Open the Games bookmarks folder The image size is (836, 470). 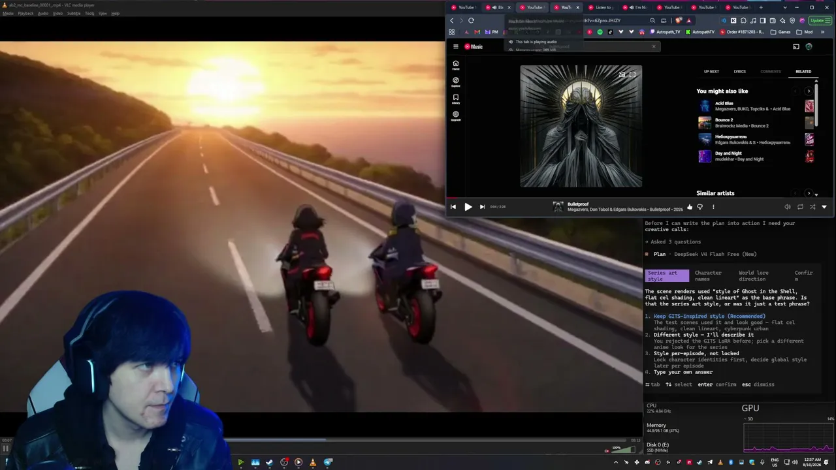point(780,32)
